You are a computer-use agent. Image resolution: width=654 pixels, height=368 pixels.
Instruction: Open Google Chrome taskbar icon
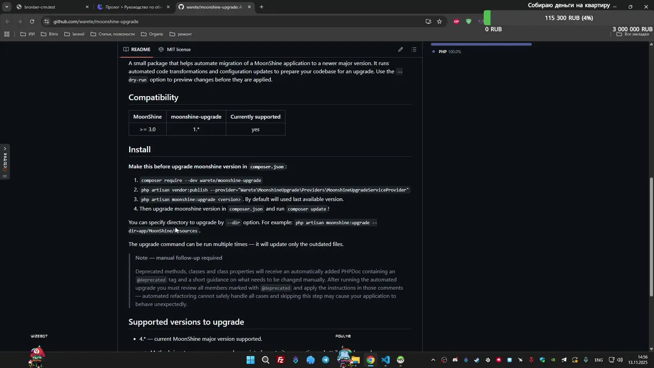(x=370, y=360)
